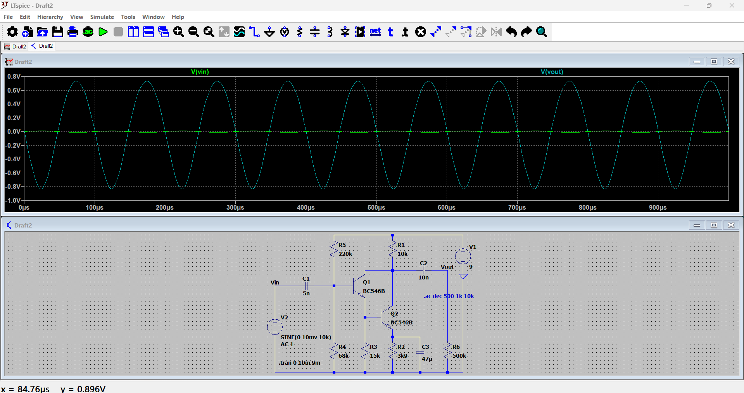Select the Draw Wire tool
744x393 pixels.
(x=254, y=32)
